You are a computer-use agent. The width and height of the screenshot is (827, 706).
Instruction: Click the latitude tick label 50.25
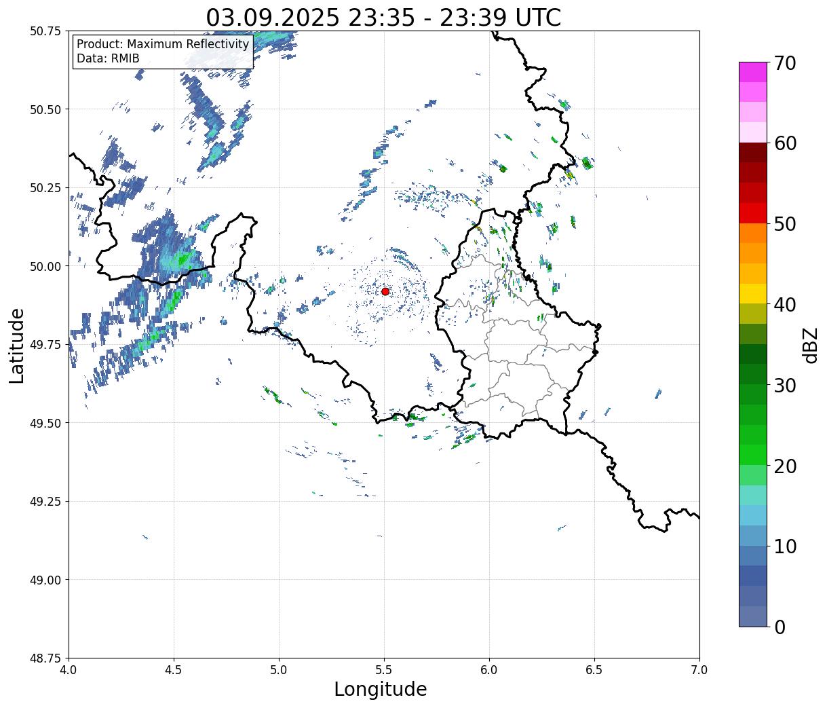(x=45, y=188)
